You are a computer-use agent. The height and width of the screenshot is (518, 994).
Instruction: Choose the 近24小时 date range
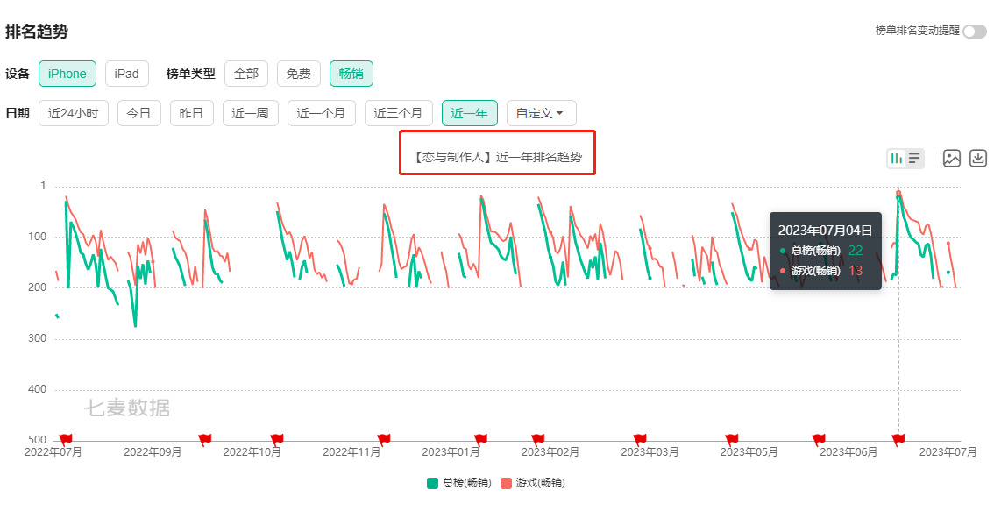point(74,113)
